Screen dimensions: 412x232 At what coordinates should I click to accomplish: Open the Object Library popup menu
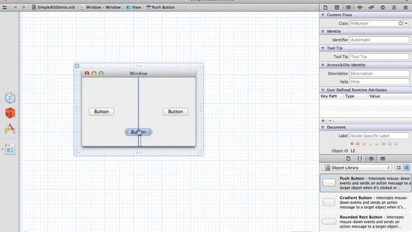[x=357, y=168]
